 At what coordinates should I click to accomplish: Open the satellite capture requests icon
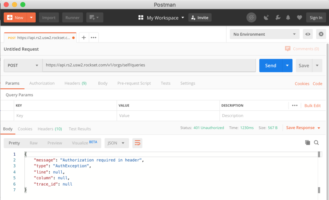coord(266,17)
